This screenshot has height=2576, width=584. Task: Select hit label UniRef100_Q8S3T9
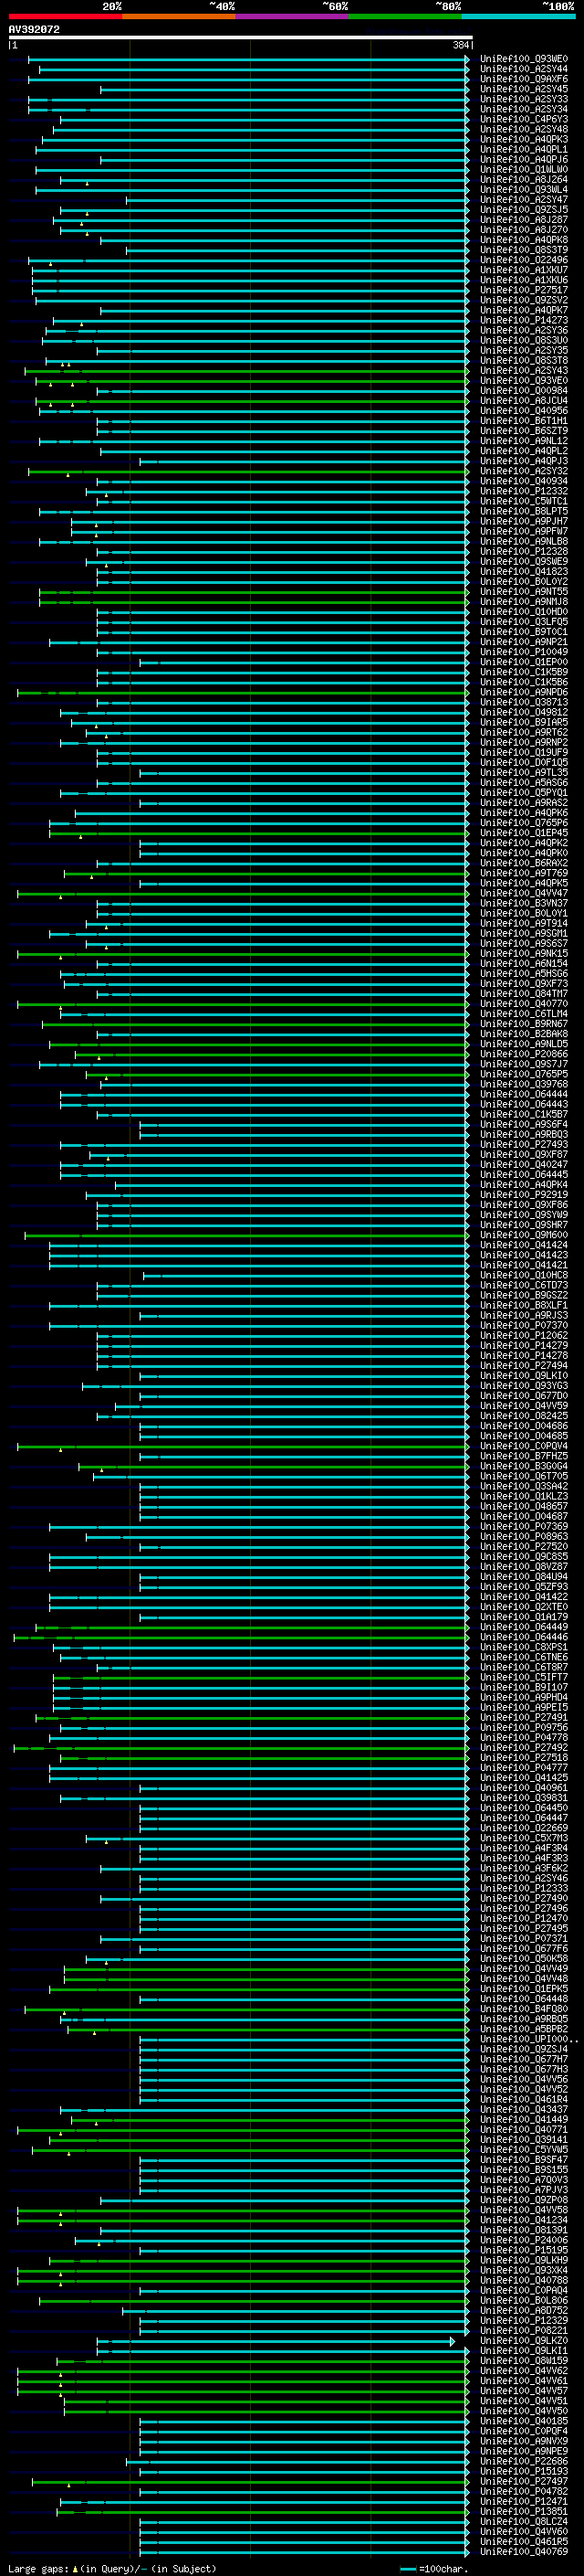tap(524, 250)
